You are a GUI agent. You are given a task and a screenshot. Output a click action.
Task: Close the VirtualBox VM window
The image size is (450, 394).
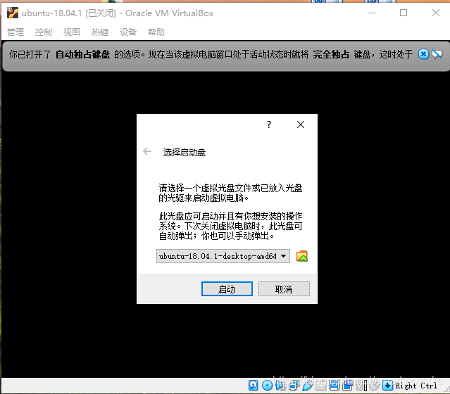click(x=436, y=13)
